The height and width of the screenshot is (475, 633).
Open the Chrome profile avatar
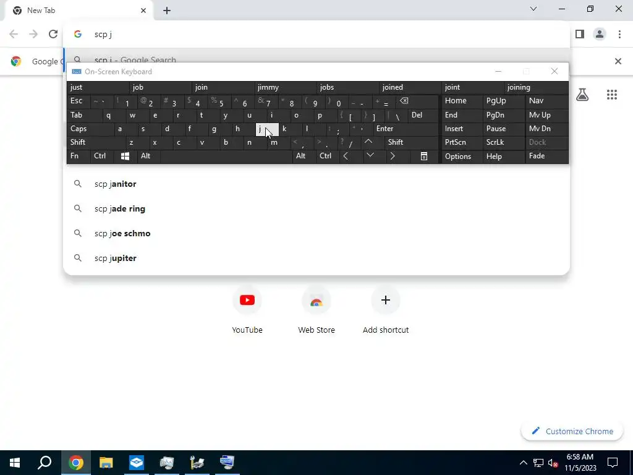600,35
